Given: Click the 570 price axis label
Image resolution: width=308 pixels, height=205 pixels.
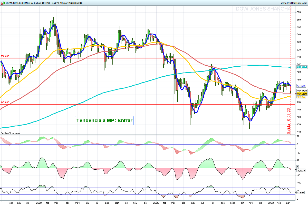Looking at the screenshot, I should [299, 12].
